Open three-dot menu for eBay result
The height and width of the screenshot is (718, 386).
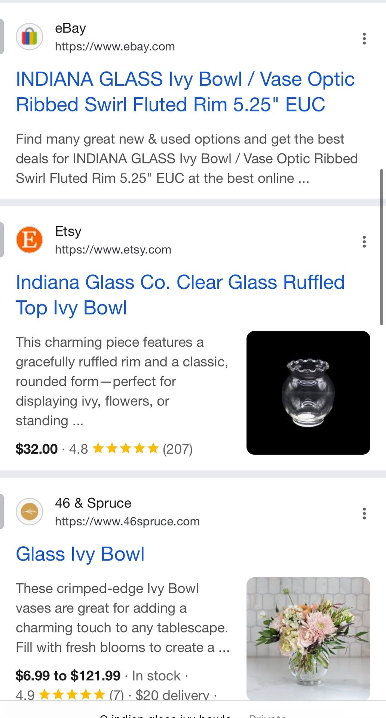[364, 39]
